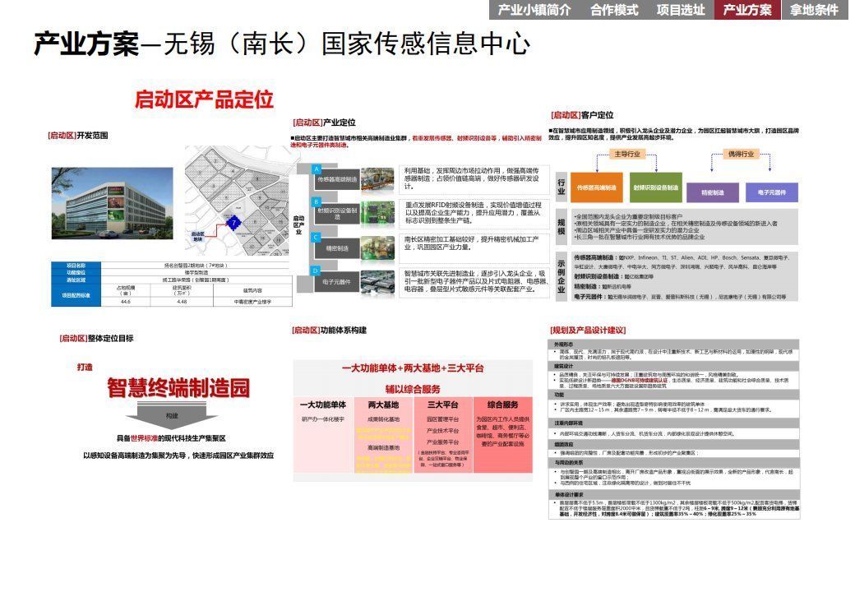Select the purple 精密制造 industry block
855x592 pixels.
click(x=712, y=192)
